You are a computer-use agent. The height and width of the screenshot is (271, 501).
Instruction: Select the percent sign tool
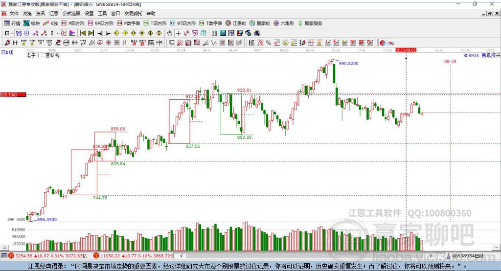(269, 43)
